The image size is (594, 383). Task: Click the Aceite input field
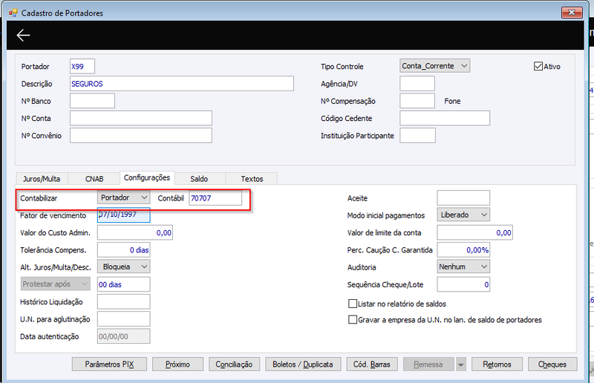tap(463, 197)
